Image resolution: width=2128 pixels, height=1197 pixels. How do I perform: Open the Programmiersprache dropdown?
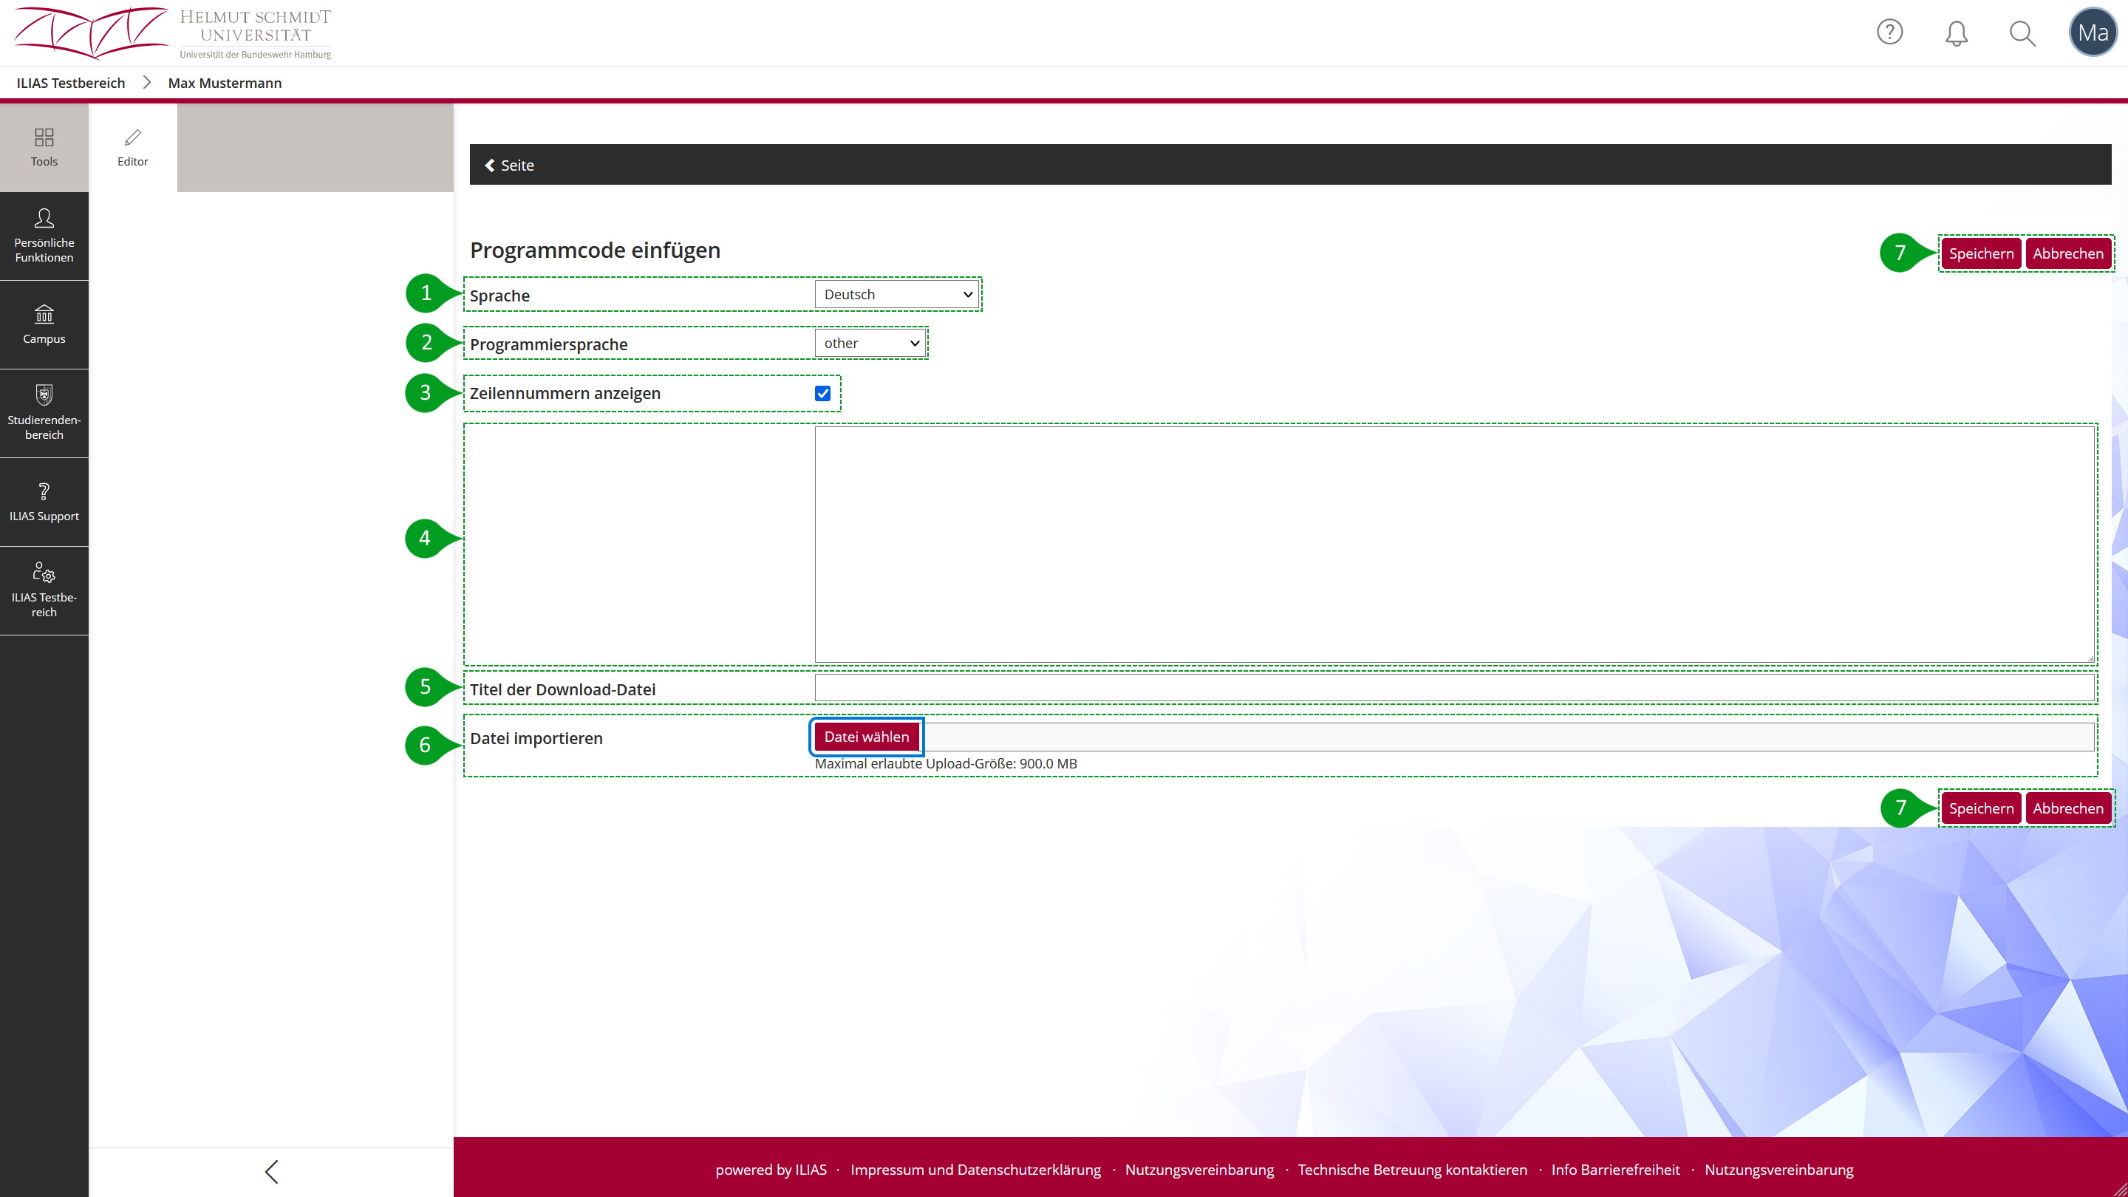click(x=870, y=343)
